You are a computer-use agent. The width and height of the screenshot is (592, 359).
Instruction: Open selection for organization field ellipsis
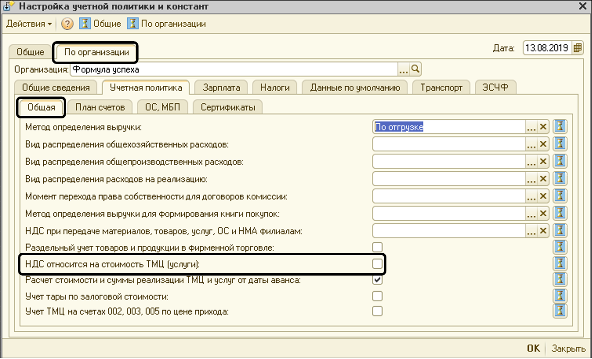click(x=404, y=69)
